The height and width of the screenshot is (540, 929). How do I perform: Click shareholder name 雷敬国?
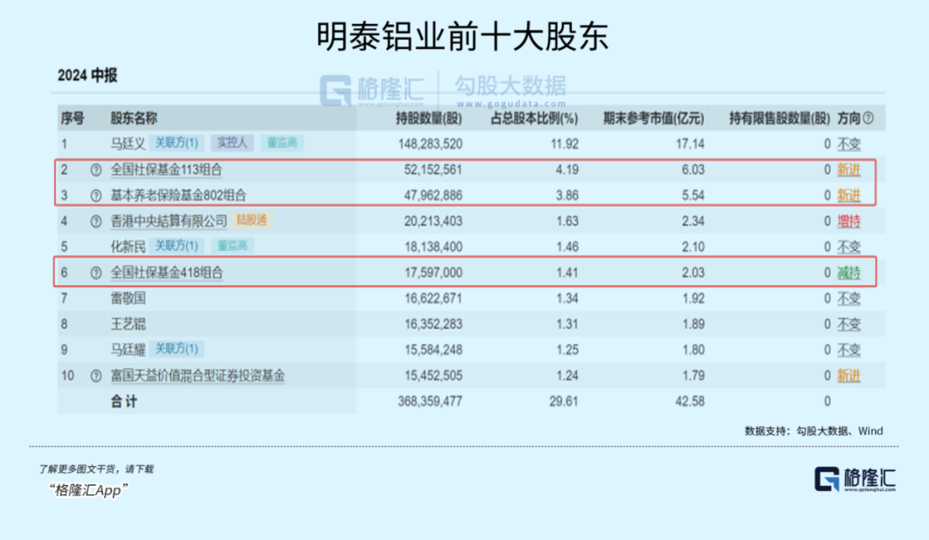pos(128,298)
